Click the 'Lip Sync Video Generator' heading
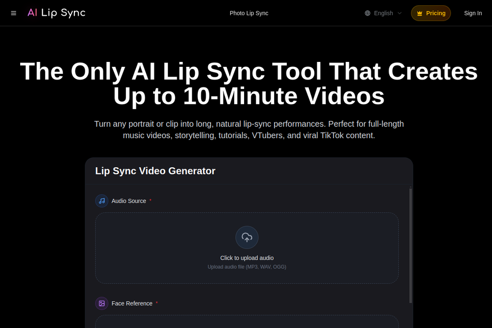The width and height of the screenshot is (492, 328). point(155,171)
